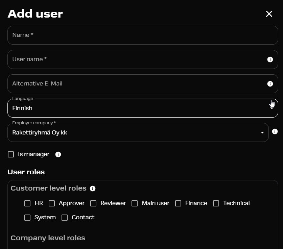This screenshot has height=249, width=283.
Task: Open the Language dropdown showing Finnish
Action: (143, 108)
